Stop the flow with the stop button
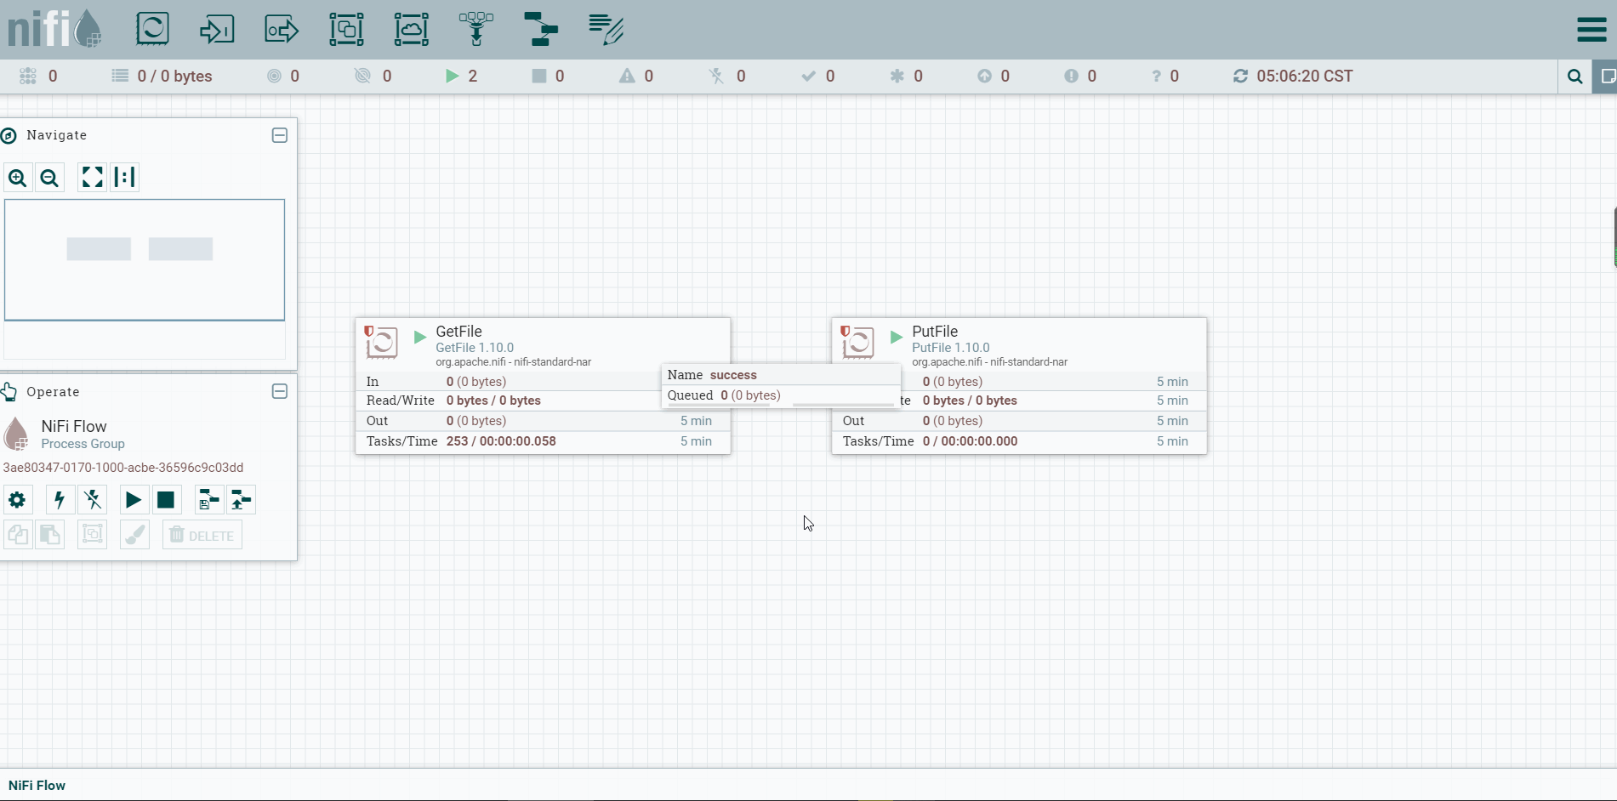Viewport: 1617px width, 801px height. point(166,500)
